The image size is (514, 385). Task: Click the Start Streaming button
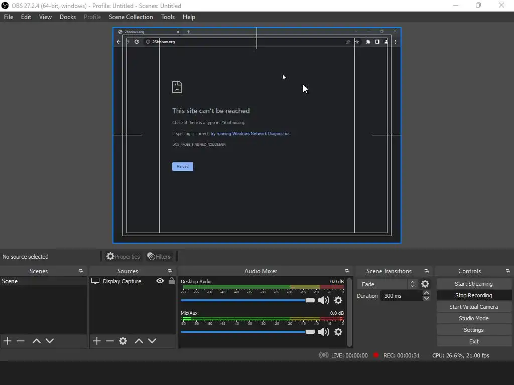[x=474, y=284]
